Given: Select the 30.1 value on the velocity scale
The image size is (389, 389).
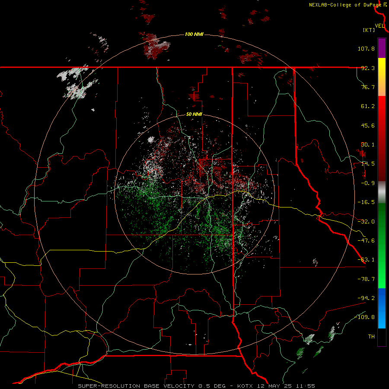Looking at the screenshot, I should coord(368,145).
